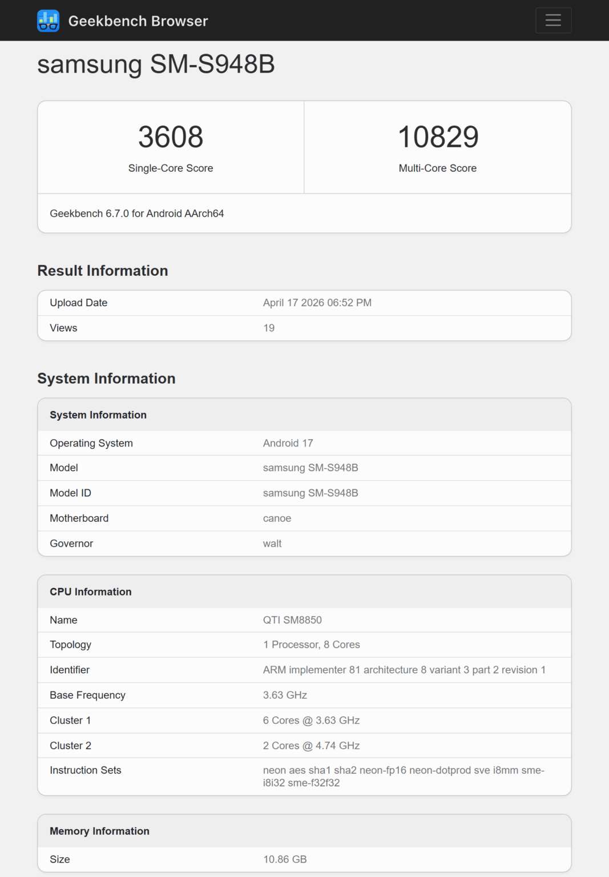This screenshot has width=609, height=877.
Task: Click the CPU Information table header
Action: 91,592
